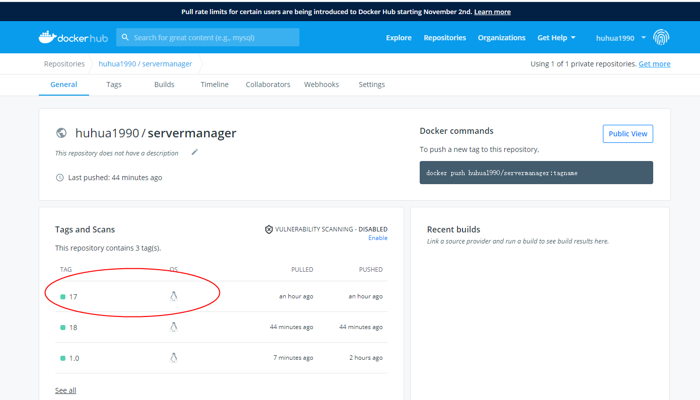Click green status dot for tag 1.0
Image resolution: width=700 pixels, height=400 pixels.
pyautogui.click(x=63, y=358)
